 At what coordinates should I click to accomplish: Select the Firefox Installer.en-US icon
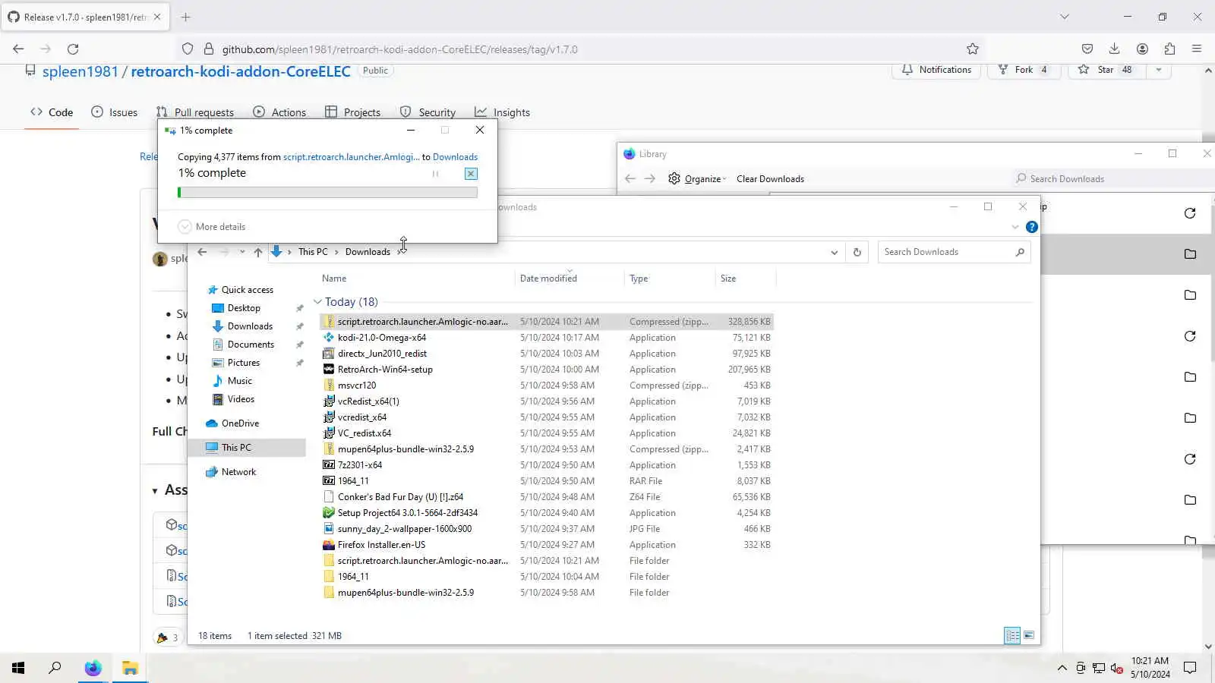pyautogui.click(x=329, y=545)
